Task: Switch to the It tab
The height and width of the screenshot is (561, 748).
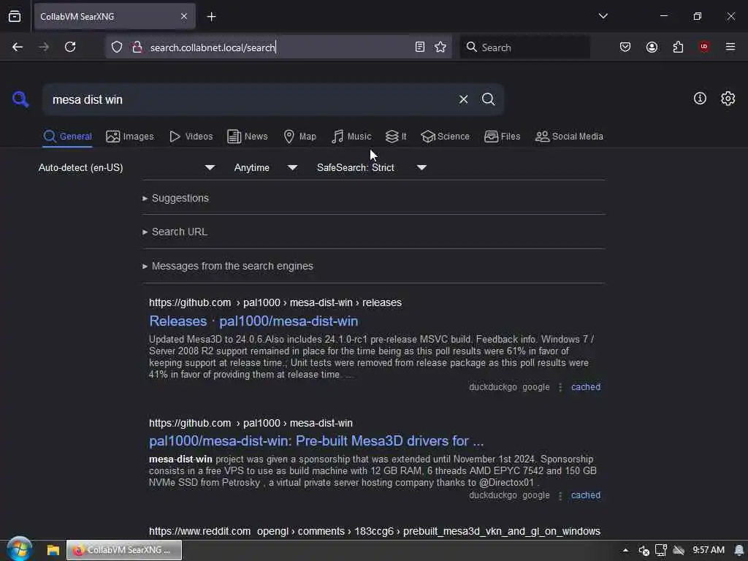Action: pyautogui.click(x=396, y=137)
